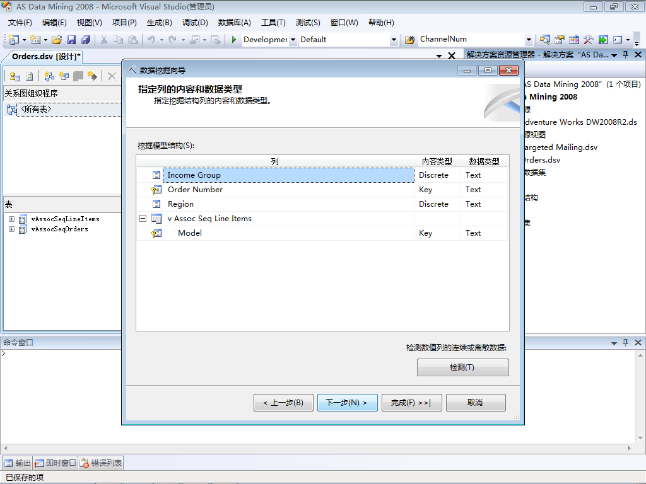Select <所有表> in diagram organizer

(36, 109)
